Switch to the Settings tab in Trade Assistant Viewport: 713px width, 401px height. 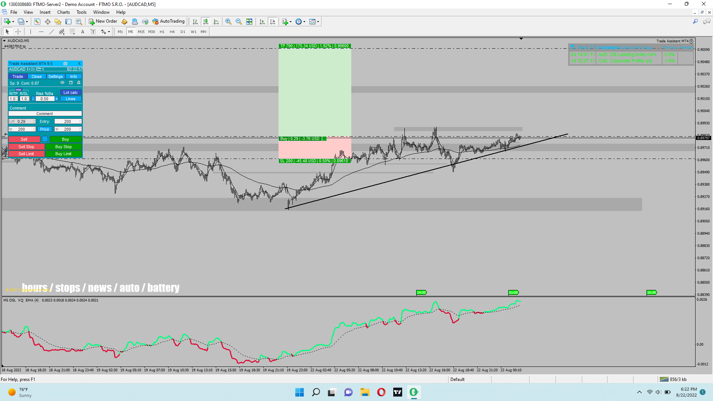pos(55,76)
